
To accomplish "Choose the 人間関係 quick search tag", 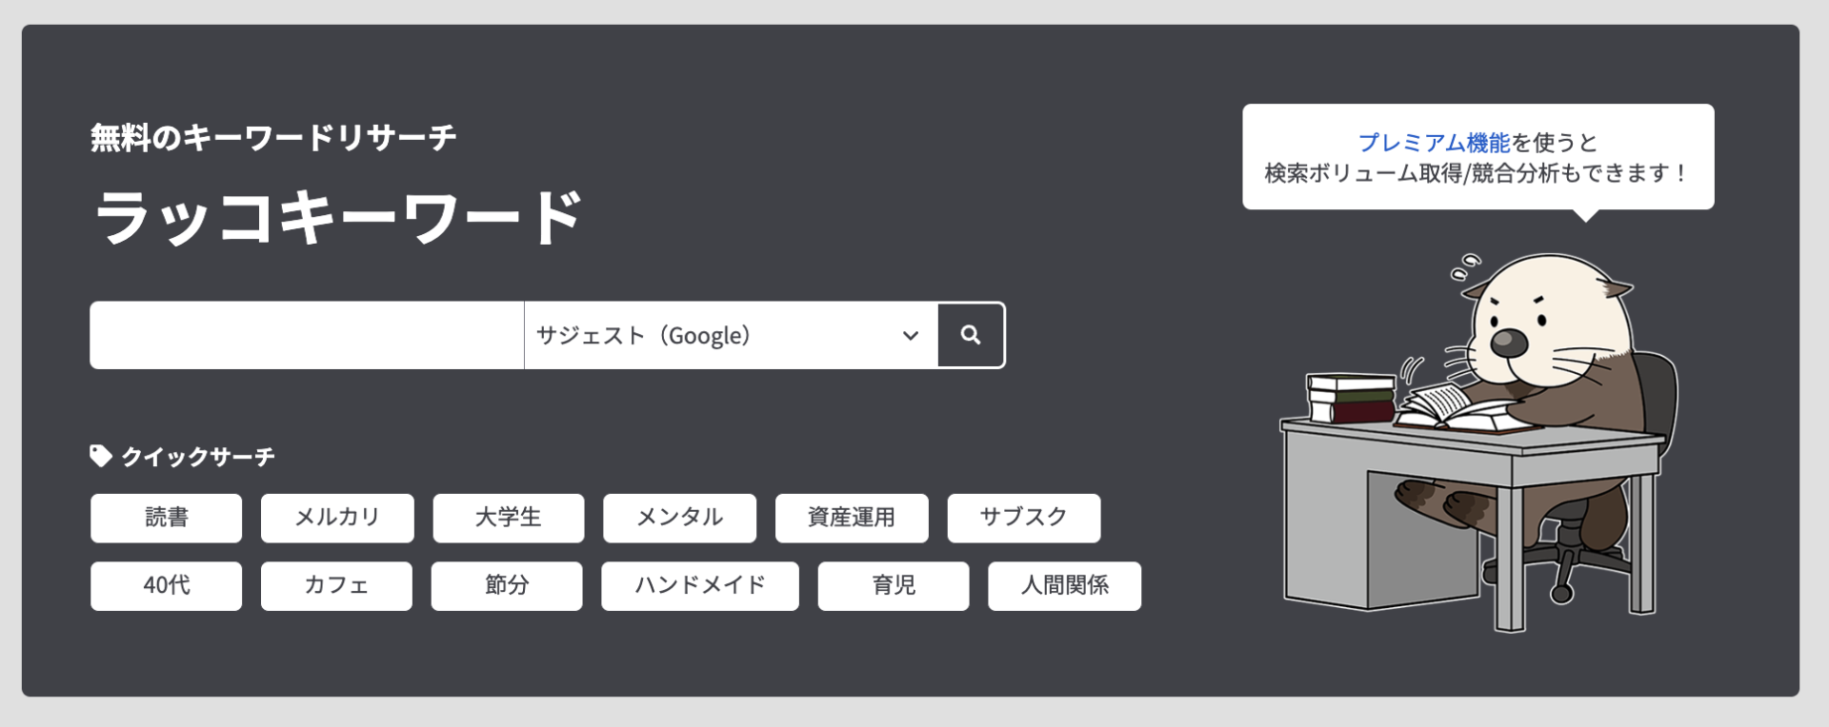I will 1065,585.
